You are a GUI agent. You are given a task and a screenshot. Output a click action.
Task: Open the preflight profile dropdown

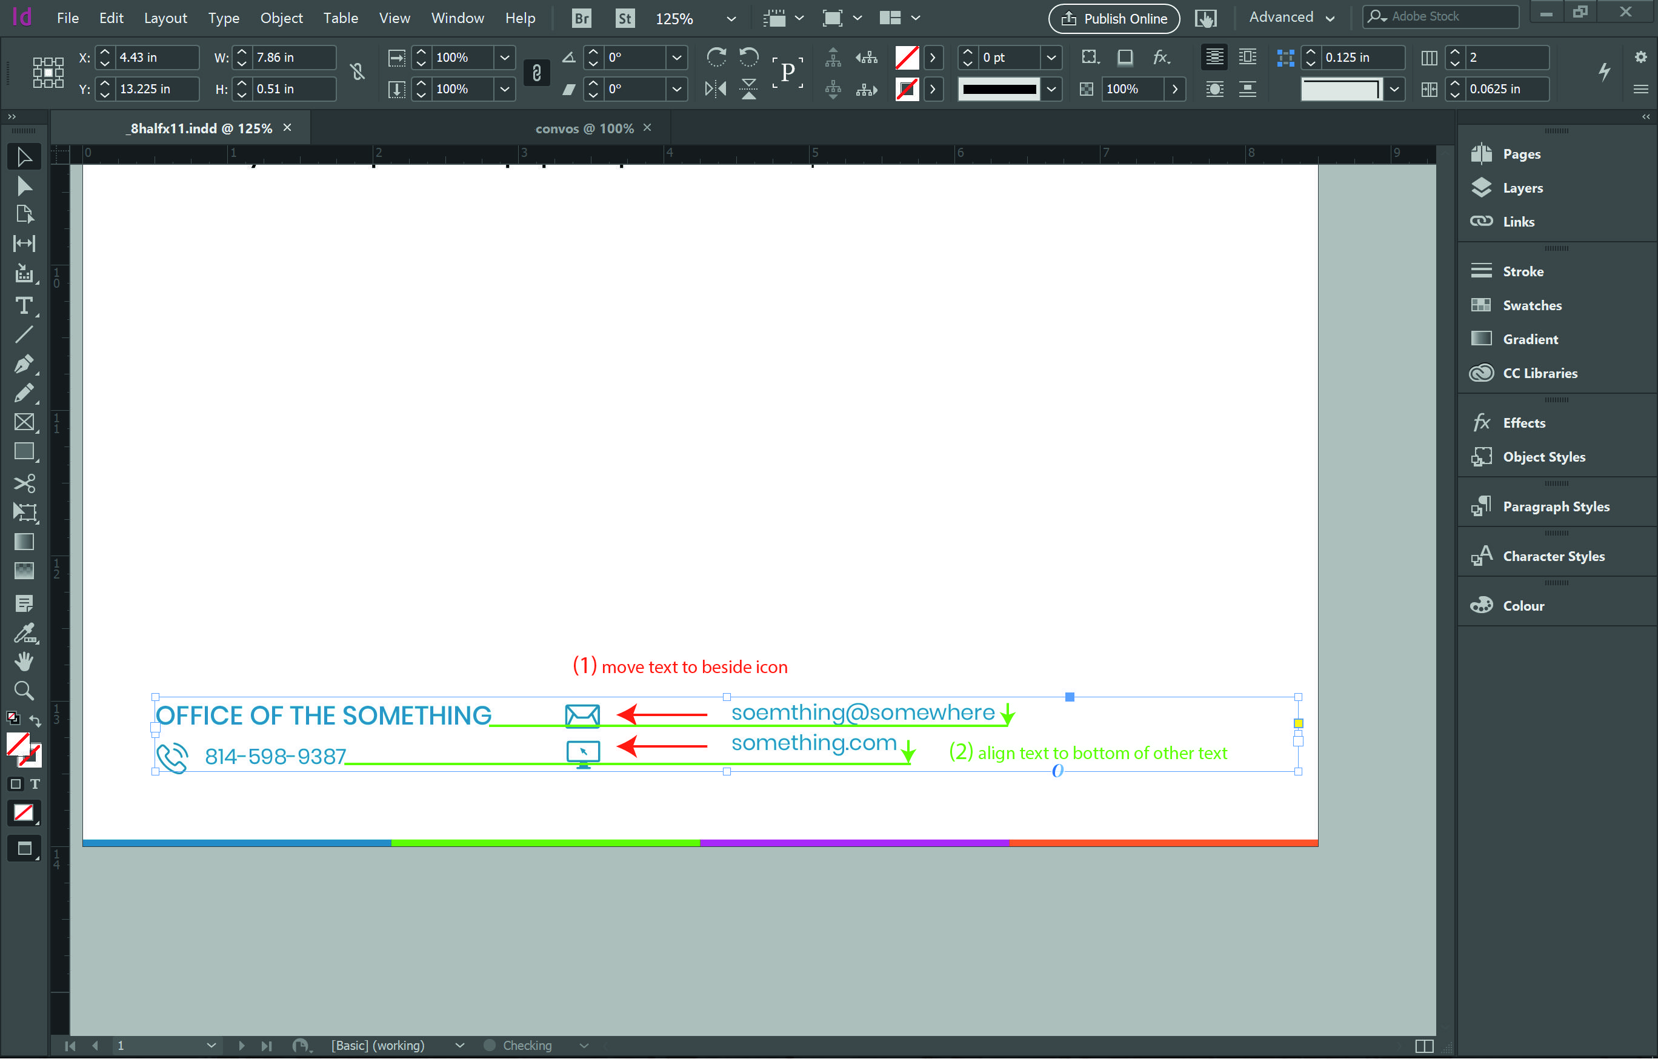(x=459, y=1045)
